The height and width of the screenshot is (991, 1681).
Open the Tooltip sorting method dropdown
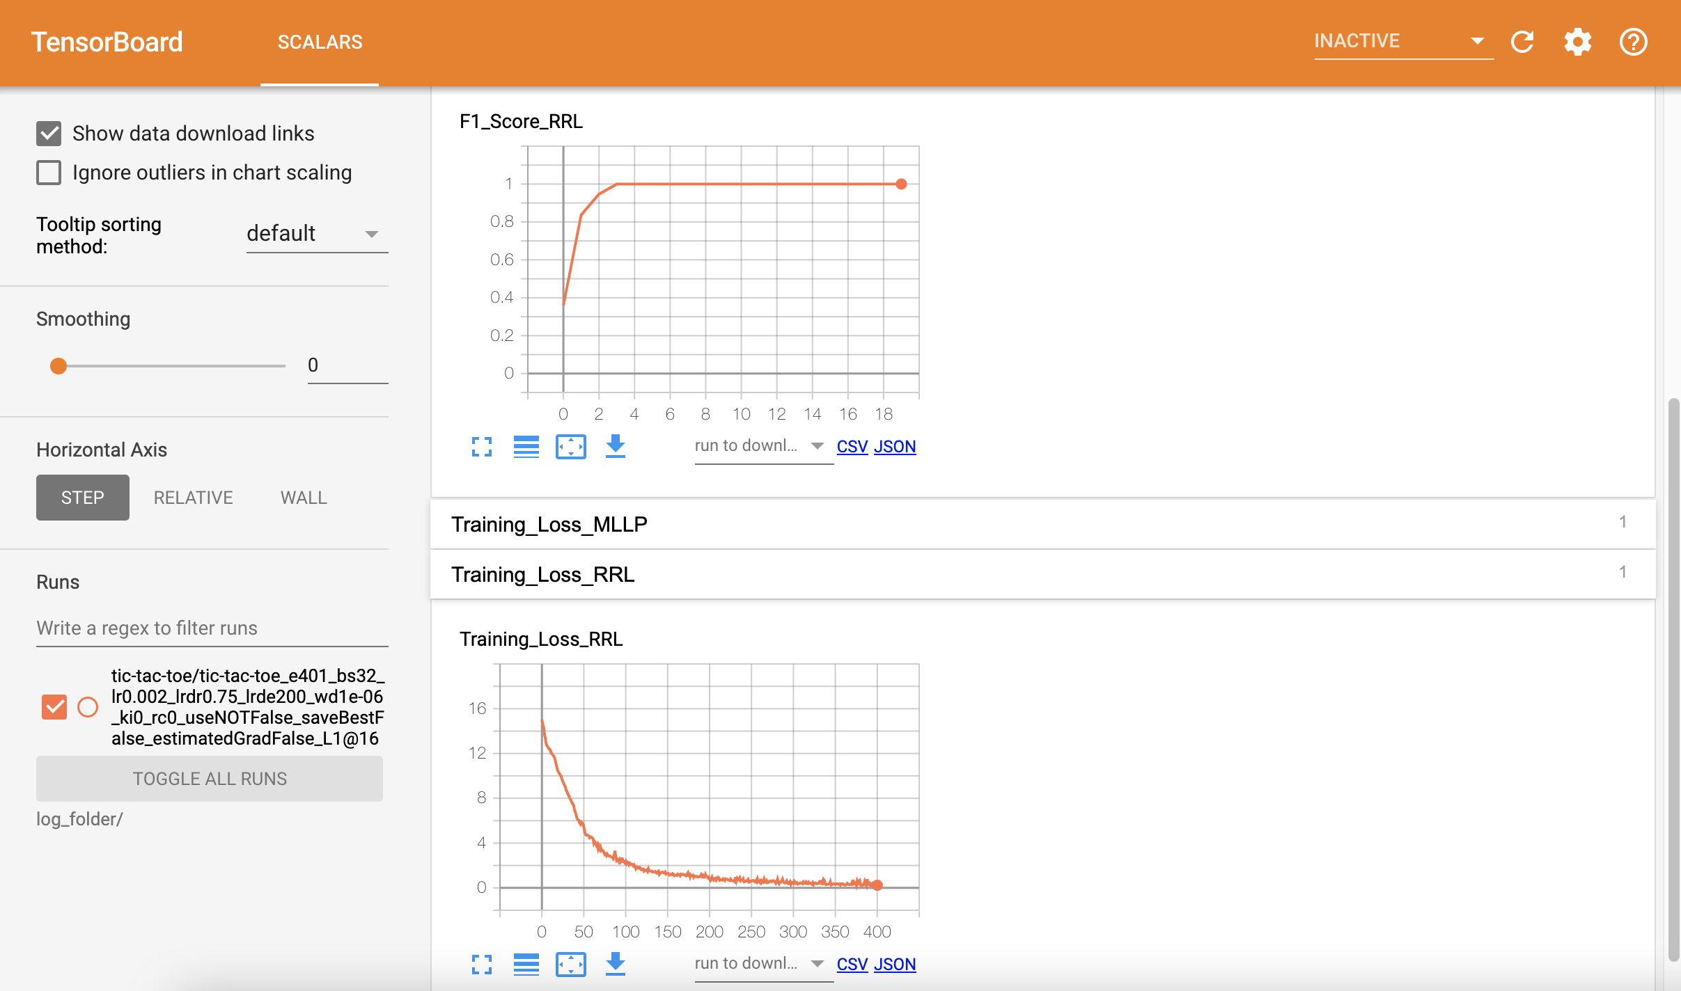(x=317, y=234)
